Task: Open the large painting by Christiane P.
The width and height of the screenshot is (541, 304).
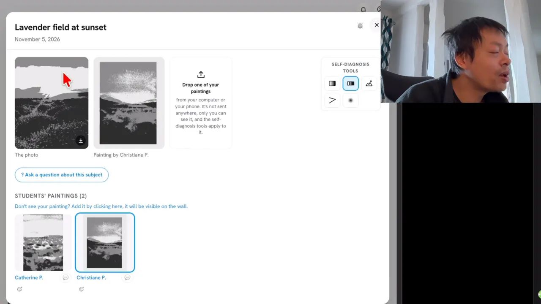Action: coord(129,103)
